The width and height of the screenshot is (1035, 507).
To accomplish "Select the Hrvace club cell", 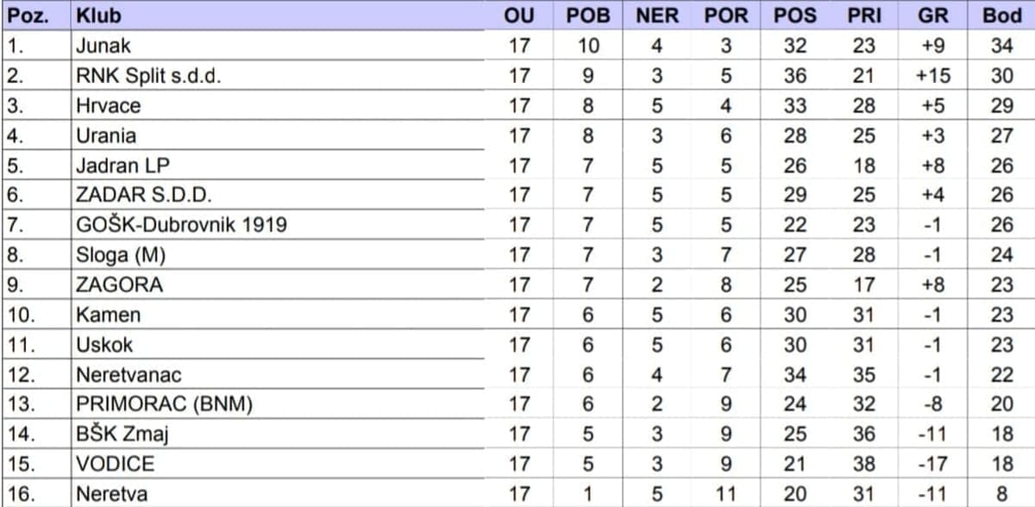I will coord(108,105).
